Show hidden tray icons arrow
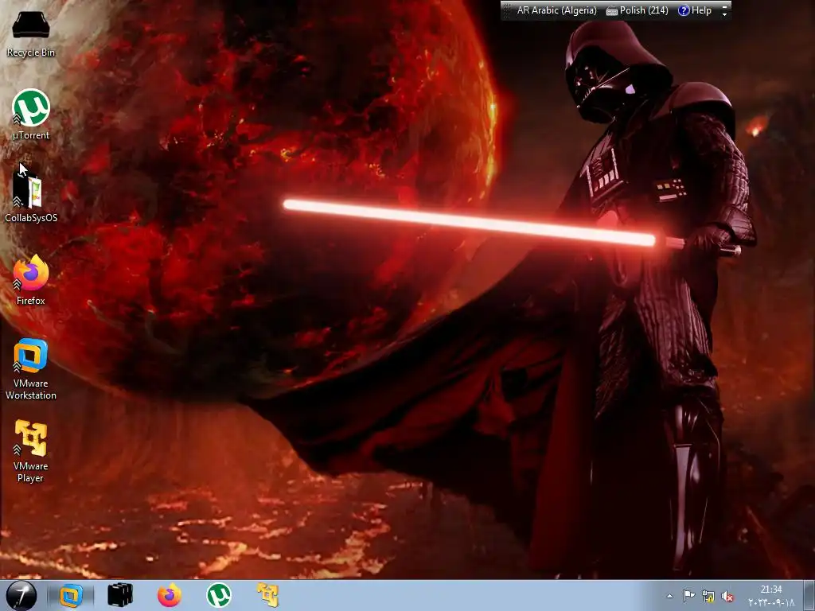This screenshot has height=611, width=815. pyautogui.click(x=670, y=596)
